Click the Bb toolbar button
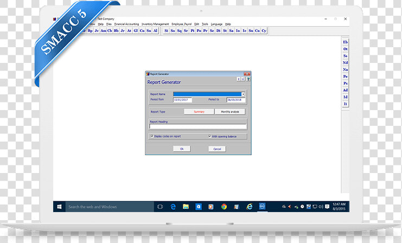Image resolution: width=402 pixels, height=243 pixels. [116, 31]
